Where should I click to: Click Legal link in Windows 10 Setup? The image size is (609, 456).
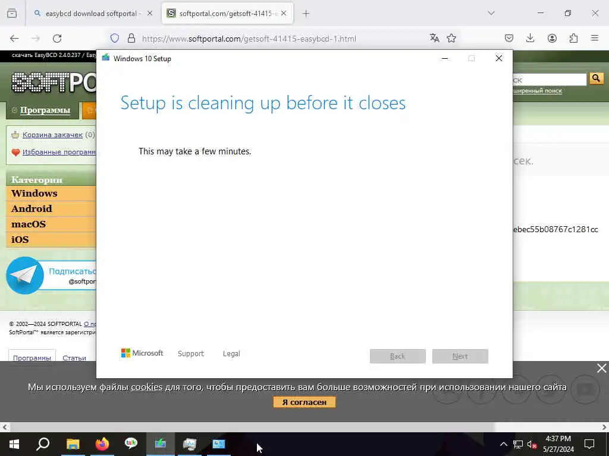point(231,353)
